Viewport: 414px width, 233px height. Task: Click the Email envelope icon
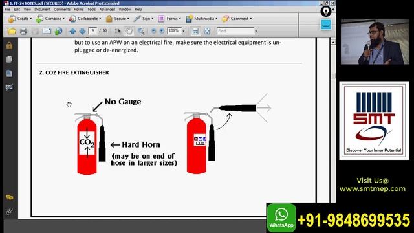47,31
